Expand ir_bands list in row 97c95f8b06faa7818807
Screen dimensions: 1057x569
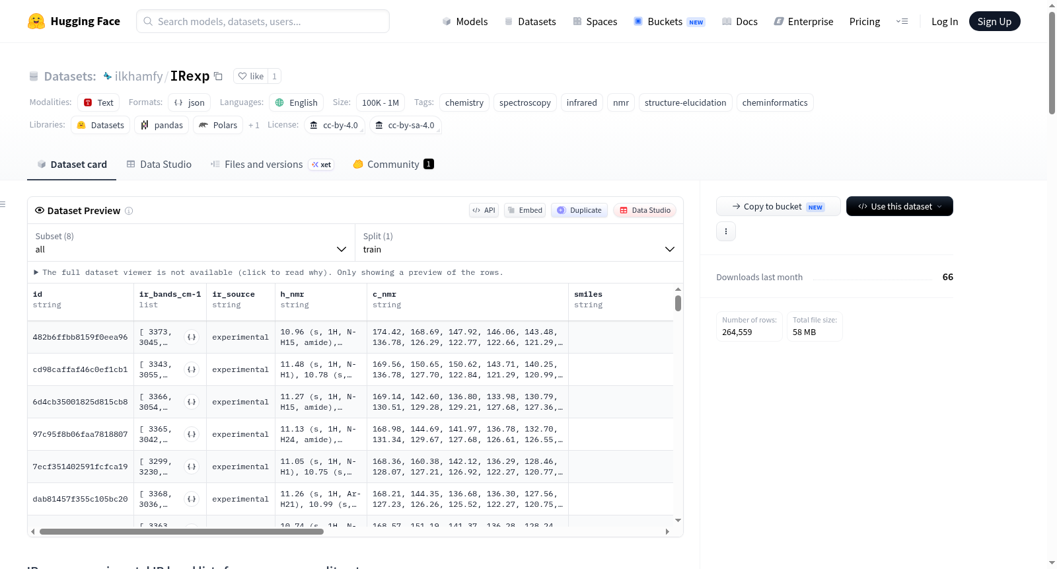coord(192,434)
